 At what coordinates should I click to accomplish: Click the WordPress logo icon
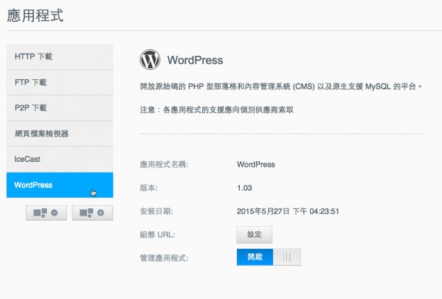pos(150,60)
